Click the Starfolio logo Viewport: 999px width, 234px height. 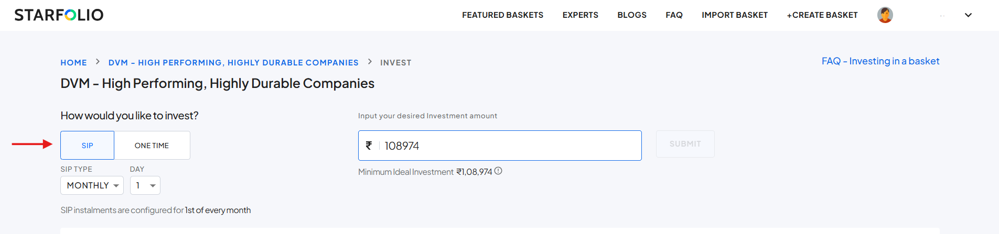59,15
